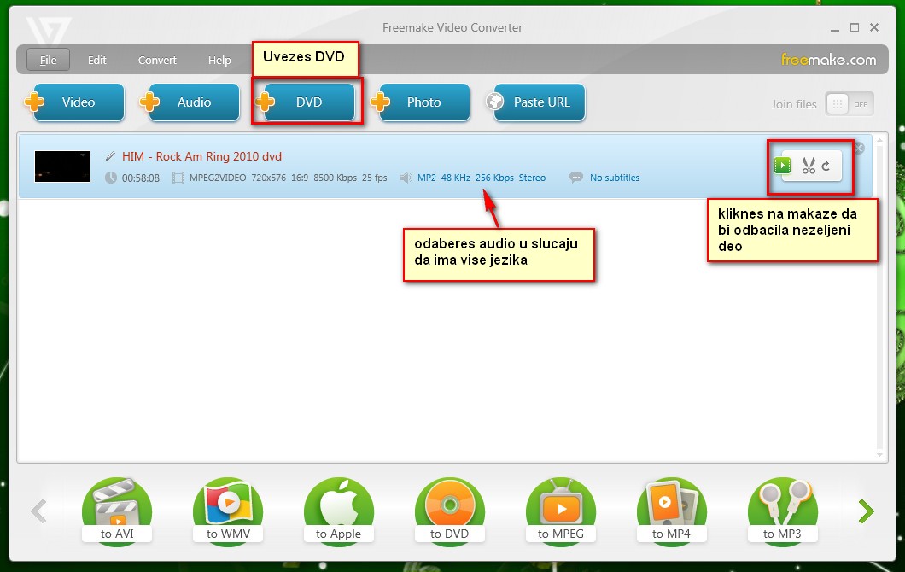Convert to MP3 audio

[783, 511]
